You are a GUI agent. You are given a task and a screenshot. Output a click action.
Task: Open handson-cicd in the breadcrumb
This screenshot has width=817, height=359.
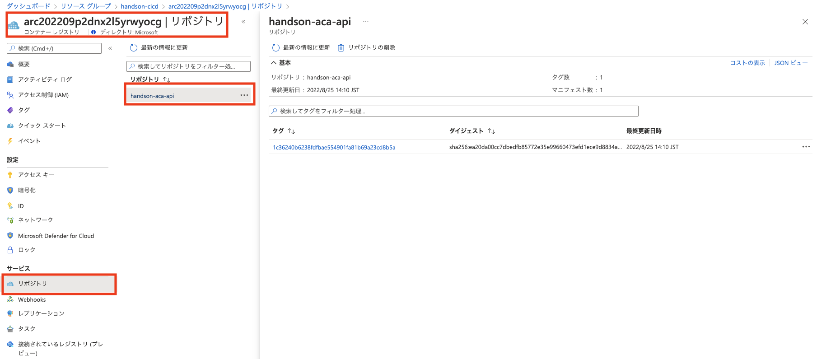pyautogui.click(x=140, y=6)
